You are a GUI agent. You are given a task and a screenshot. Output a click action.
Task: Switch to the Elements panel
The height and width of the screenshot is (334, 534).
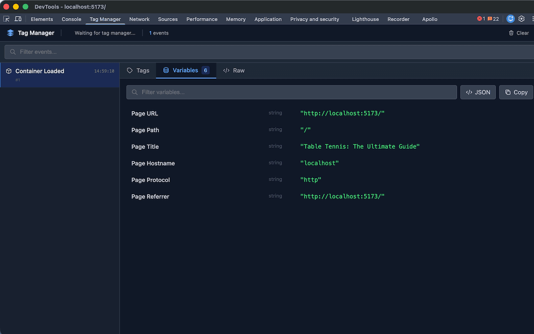point(42,19)
